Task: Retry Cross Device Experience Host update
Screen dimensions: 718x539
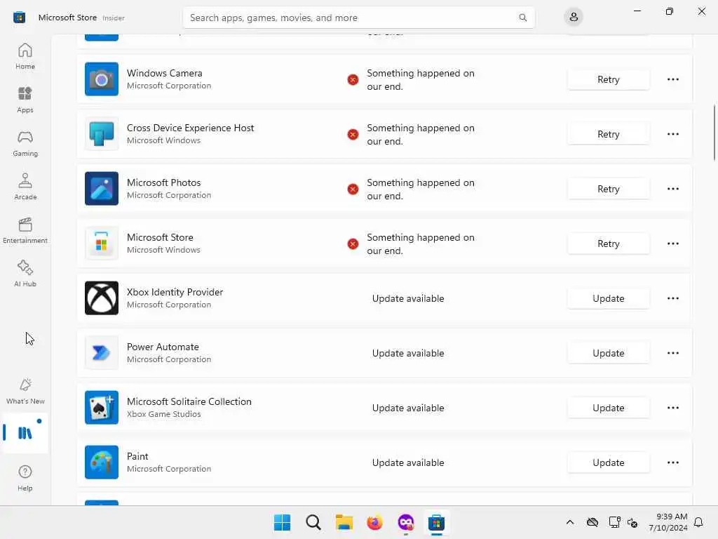Action: click(x=608, y=134)
